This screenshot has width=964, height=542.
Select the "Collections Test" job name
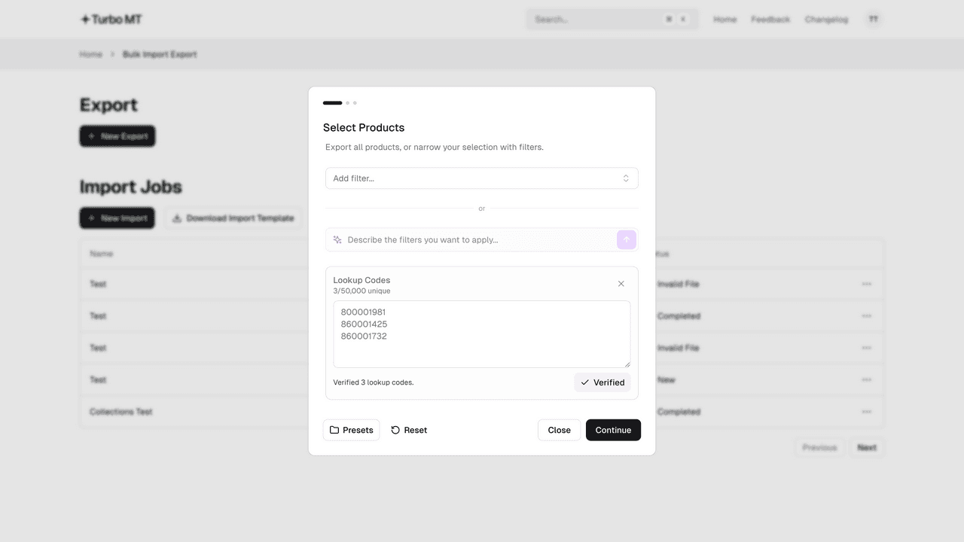click(121, 412)
